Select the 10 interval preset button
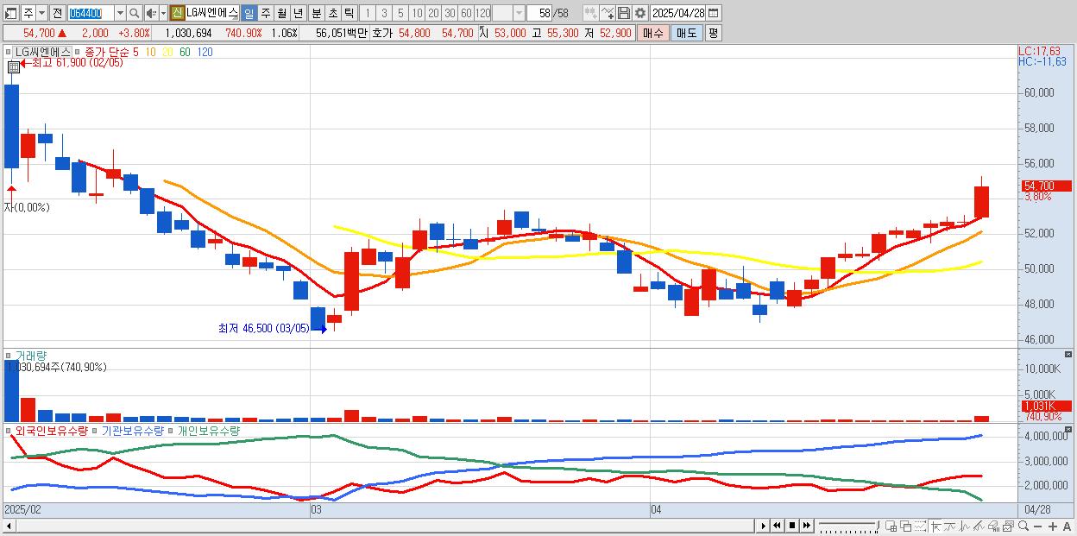This screenshot has width=1077, height=536. click(x=417, y=13)
